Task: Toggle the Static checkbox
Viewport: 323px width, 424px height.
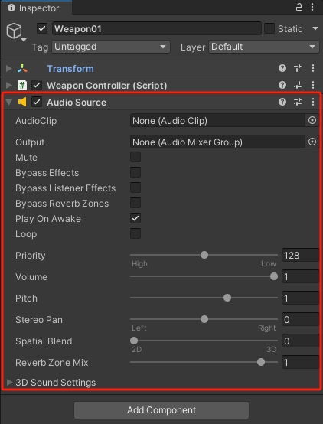Action: click(269, 28)
